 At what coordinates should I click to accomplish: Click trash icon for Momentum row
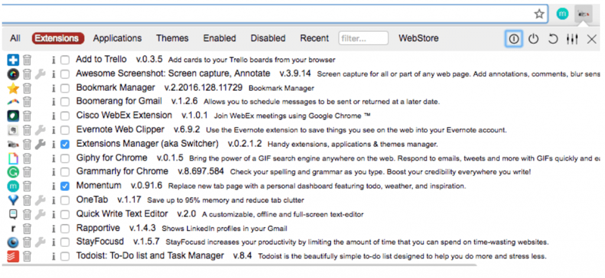[x=27, y=187]
